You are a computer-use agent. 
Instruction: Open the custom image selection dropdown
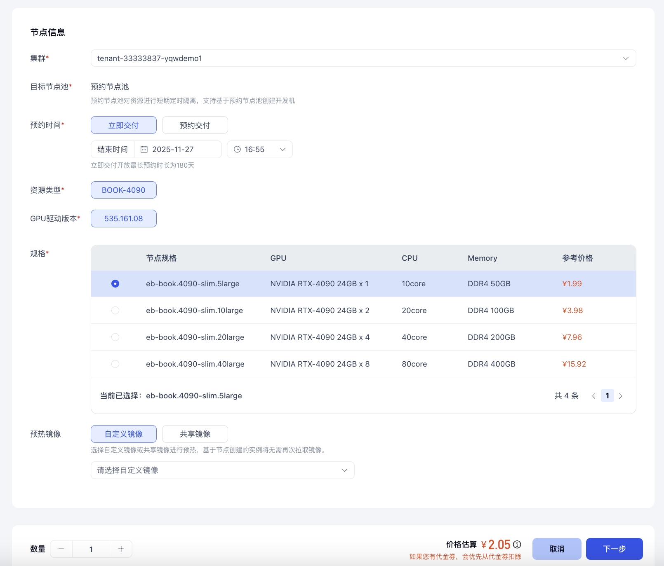pyautogui.click(x=222, y=470)
